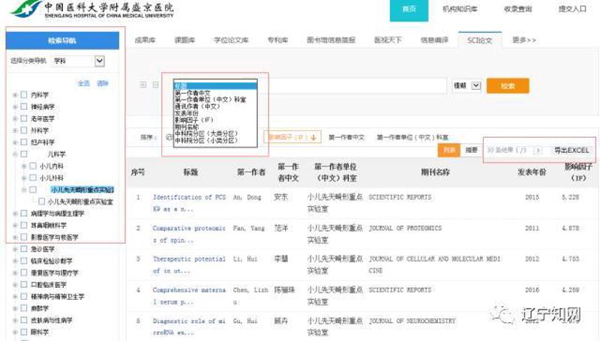Click the Shengjing Hospital logo
This screenshot has width=600, height=341.
[91, 10]
